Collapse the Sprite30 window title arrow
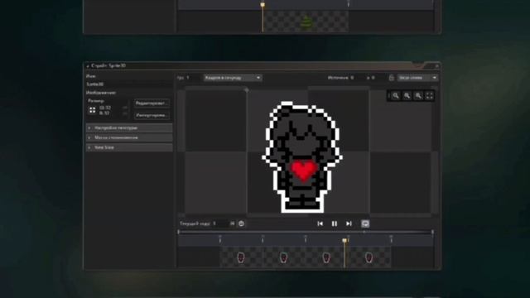 point(88,66)
